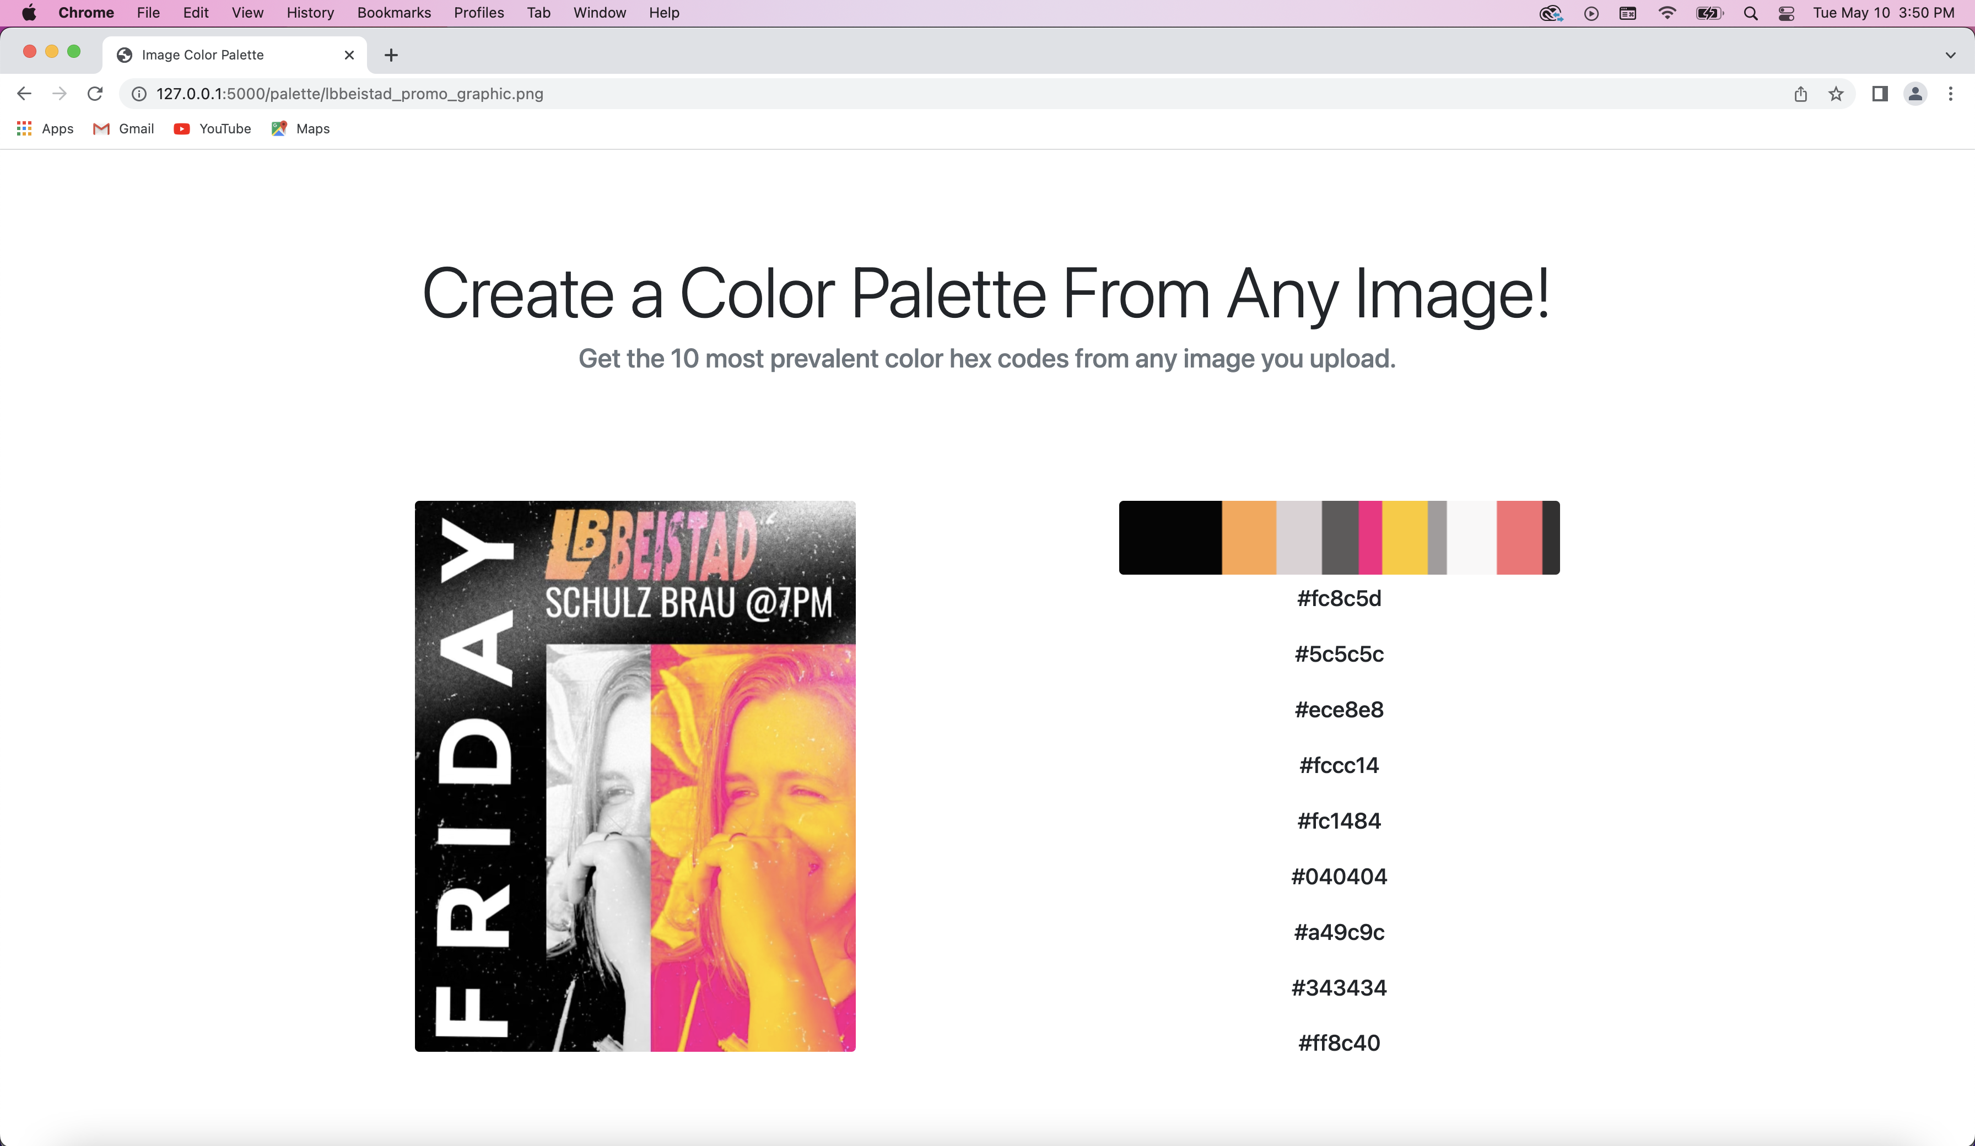Open the History menu
Viewport: 1975px width, 1146px height.
tap(310, 13)
